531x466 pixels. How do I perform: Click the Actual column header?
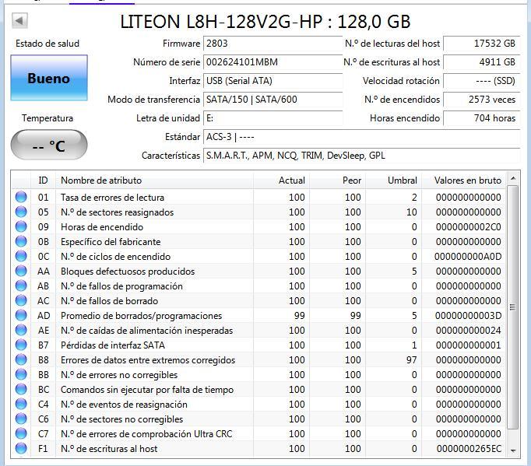[x=281, y=180]
